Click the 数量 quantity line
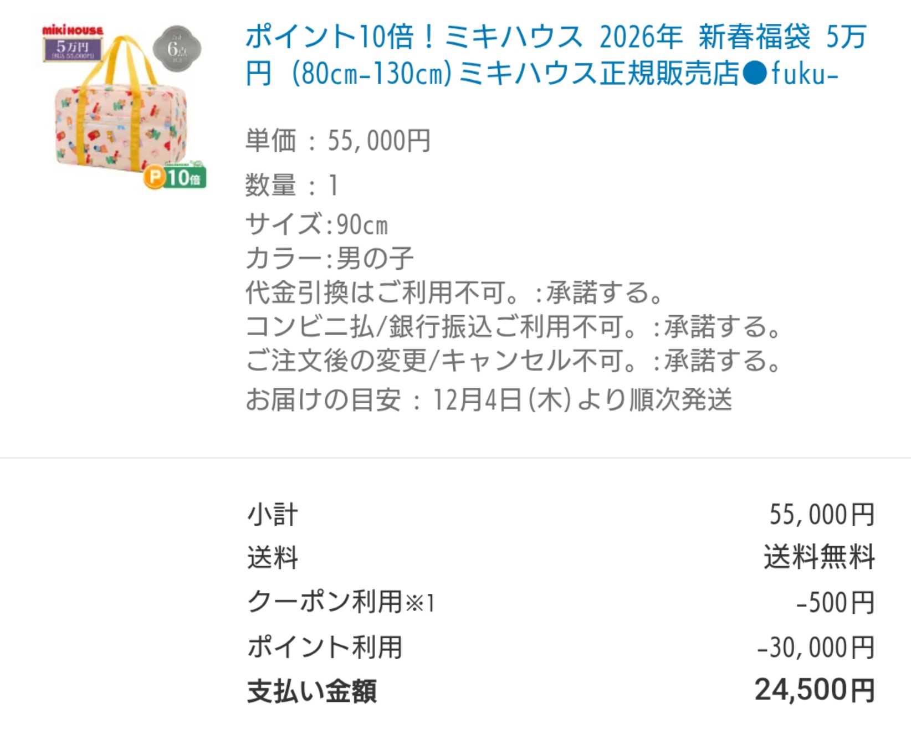911x729 pixels. click(292, 185)
